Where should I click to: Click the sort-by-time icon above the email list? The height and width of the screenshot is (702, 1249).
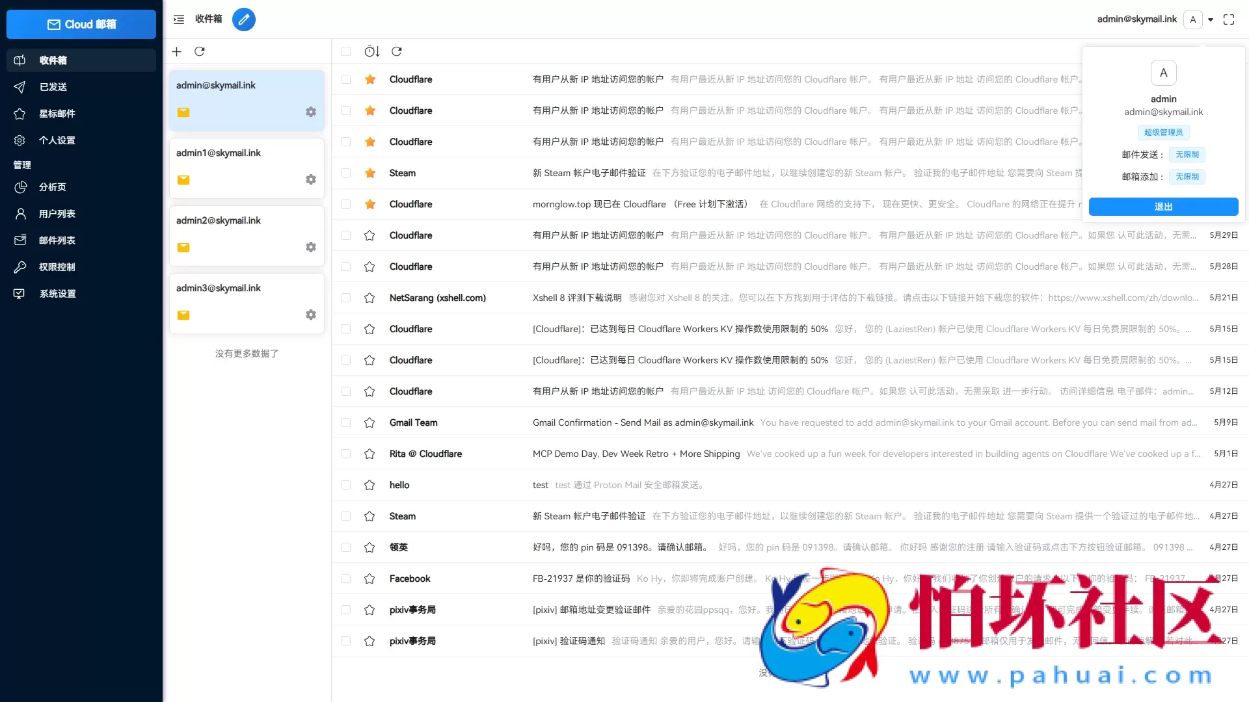371,51
